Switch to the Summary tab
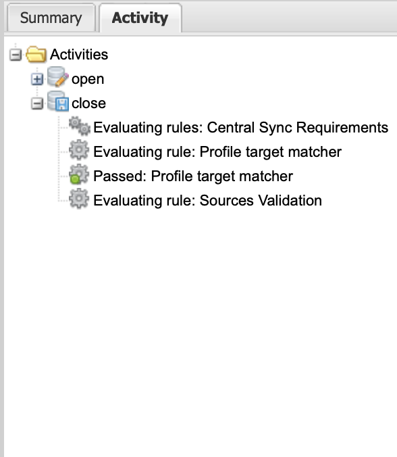This screenshot has height=457, width=397. [51, 18]
